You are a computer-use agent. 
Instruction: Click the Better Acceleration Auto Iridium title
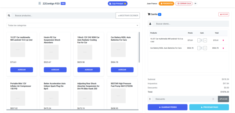click(x=55, y=86)
